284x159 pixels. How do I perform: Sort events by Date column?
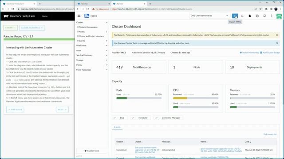tap(248, 142)
